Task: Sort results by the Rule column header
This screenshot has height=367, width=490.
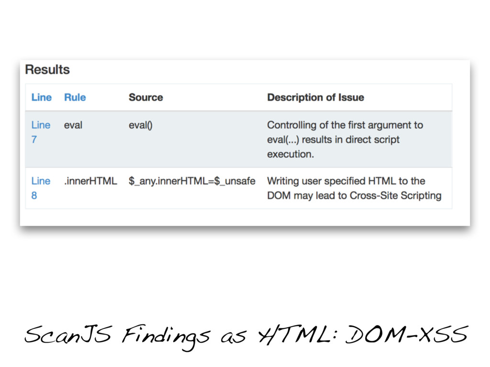Action: [75, 97]
